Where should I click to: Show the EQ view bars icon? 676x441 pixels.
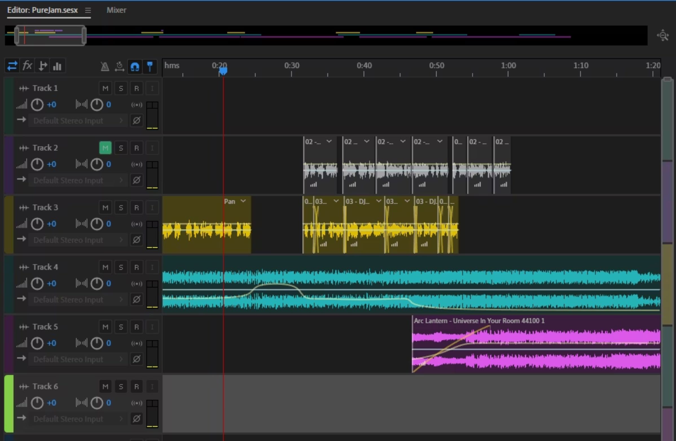click(x=57, y=66)
